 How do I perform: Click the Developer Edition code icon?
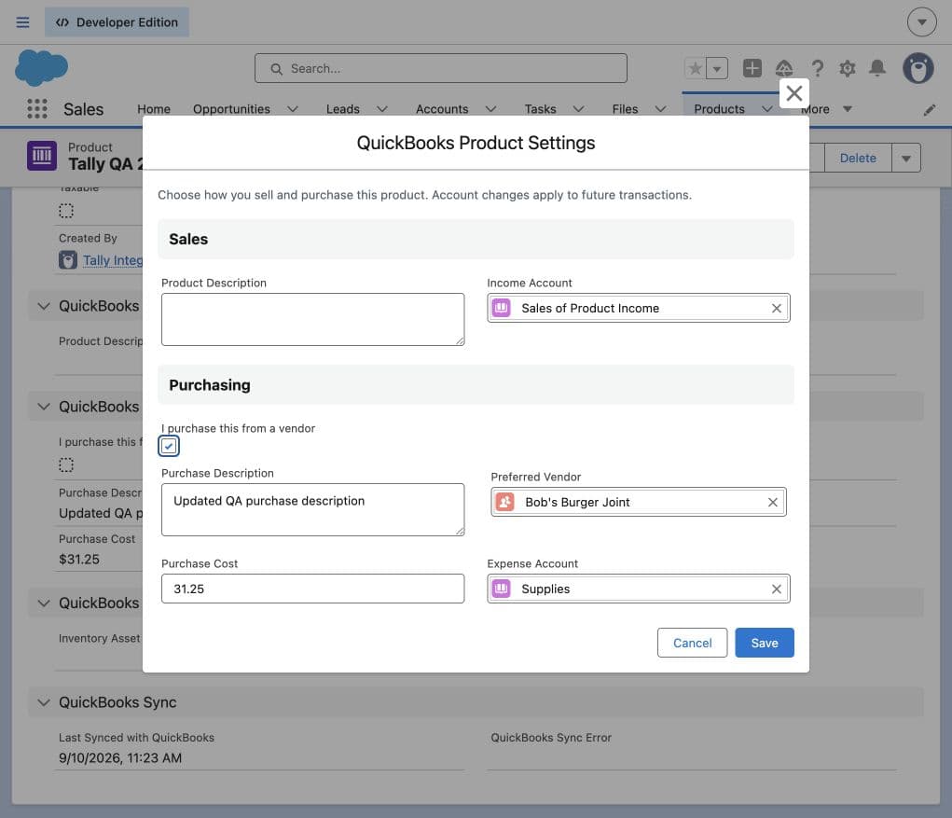click(62, 22)
